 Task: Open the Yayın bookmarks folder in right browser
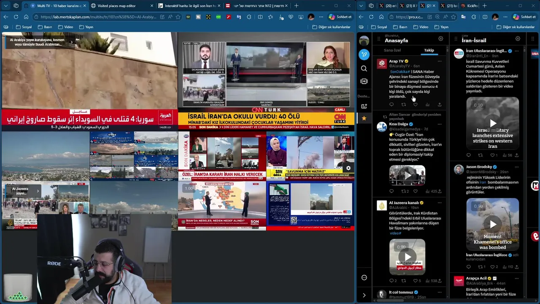[x=441, y=27]
